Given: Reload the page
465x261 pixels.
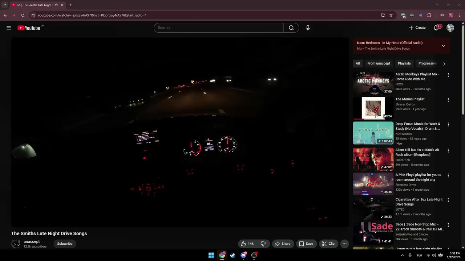Looking at the screenshot, I should tap(23, 15).
